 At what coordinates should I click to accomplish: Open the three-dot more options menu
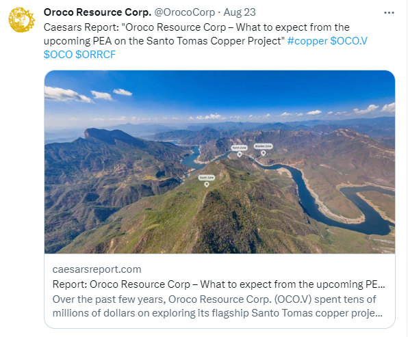pos(389,13)
